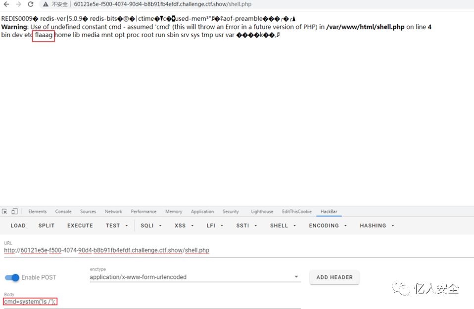Switch to the Network tab
The width and height of the screenshot is (474, 309).
click(113, 212)
